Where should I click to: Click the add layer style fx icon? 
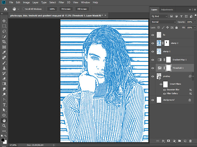tap(163, 141)
